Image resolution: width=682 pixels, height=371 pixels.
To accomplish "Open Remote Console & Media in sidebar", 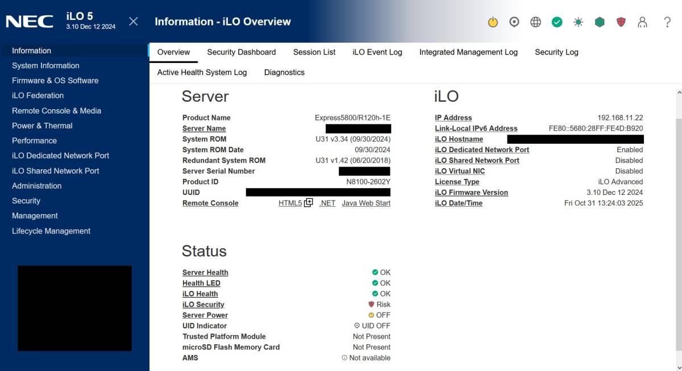I will tap(56, 111).
